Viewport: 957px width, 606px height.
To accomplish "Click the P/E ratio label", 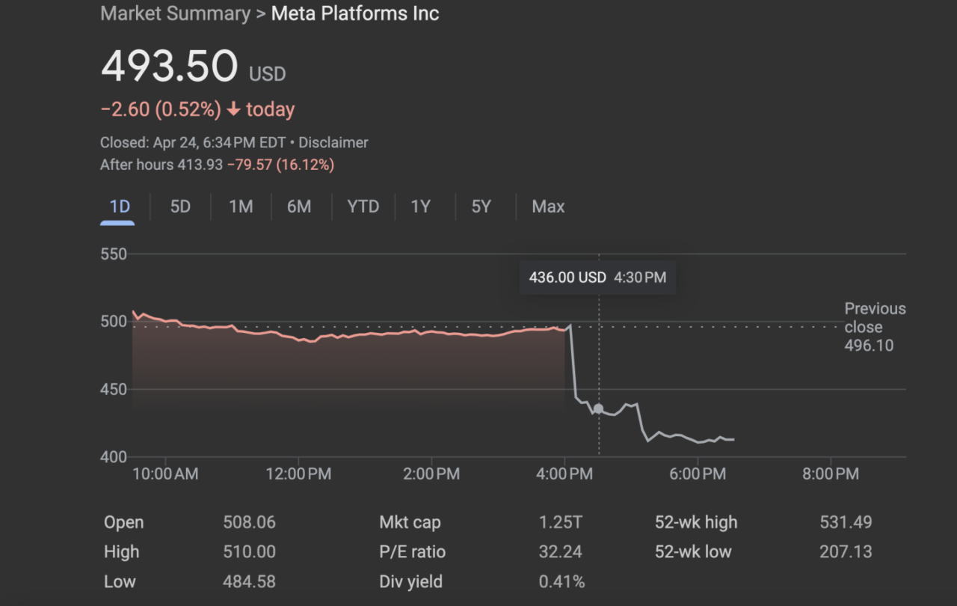I will (412, 552).
